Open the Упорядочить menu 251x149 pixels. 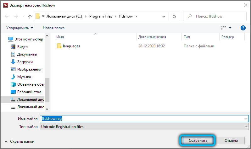[x=20, y=28]
